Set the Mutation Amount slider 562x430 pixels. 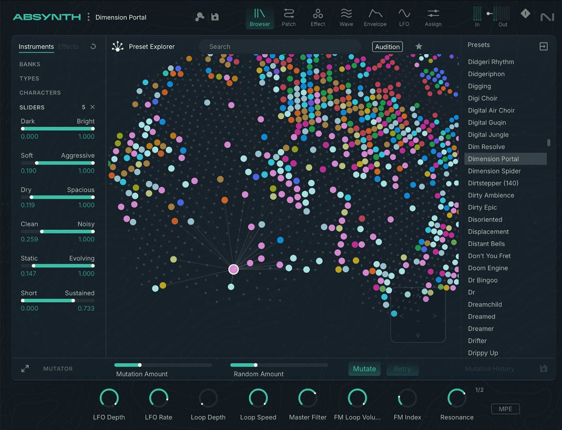163,365
